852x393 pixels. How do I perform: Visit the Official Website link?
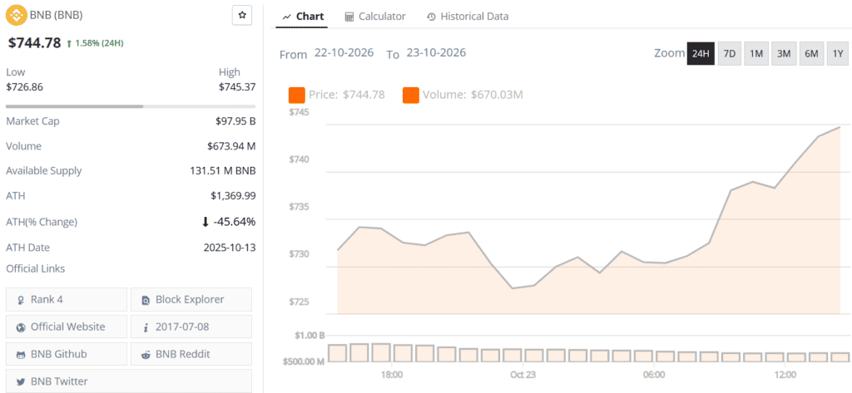(67, 327)
